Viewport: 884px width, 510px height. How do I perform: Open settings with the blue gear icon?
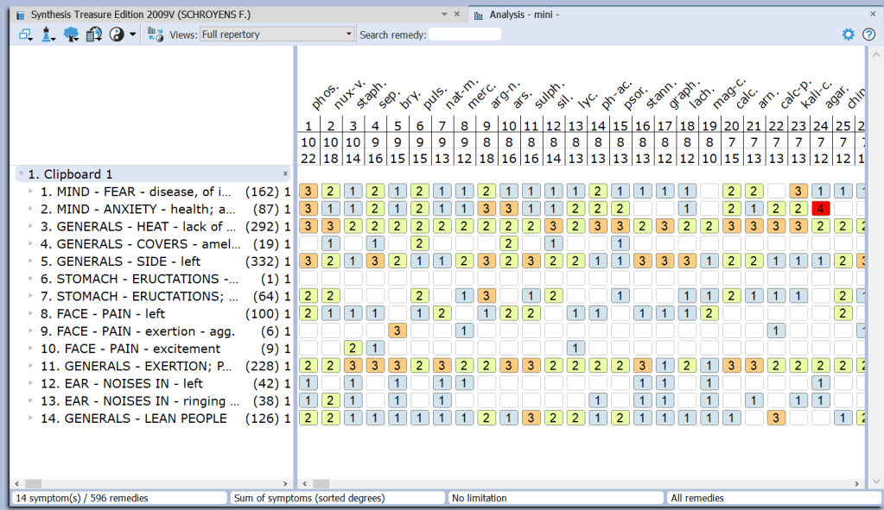848,35
